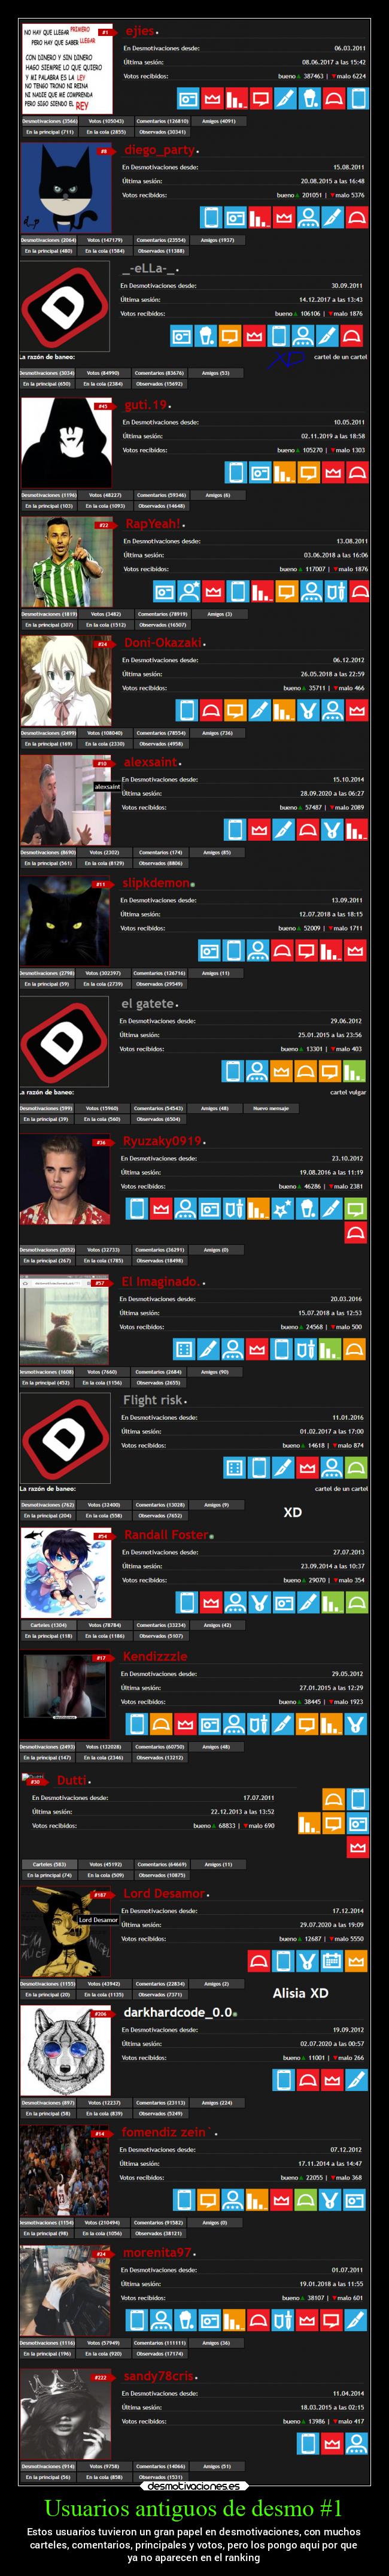Select slipkdemon's Votos (302397) tab
Image resolution: width=389 pixels, height=2576 pixels.
tap(103, 973)
